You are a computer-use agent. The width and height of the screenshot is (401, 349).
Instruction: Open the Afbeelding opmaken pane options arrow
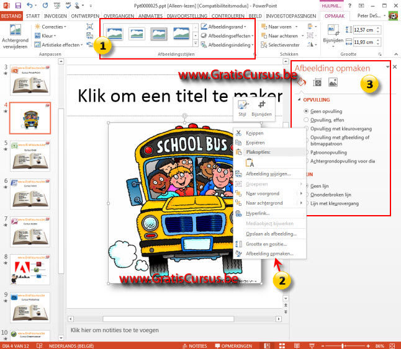coord(387,67)
